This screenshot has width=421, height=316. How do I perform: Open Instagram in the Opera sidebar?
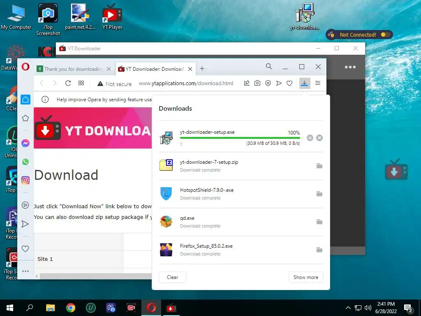[x=25, y=180]
